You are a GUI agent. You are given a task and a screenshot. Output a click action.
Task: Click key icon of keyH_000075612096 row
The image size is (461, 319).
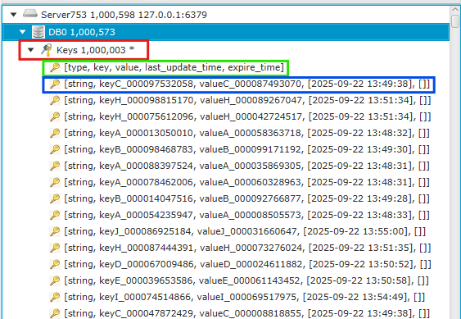(55, 116)
